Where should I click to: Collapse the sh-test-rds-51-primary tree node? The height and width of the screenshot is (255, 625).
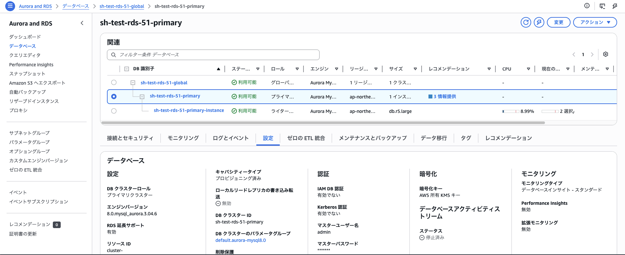pyautogui.click(x=142, y=96)
